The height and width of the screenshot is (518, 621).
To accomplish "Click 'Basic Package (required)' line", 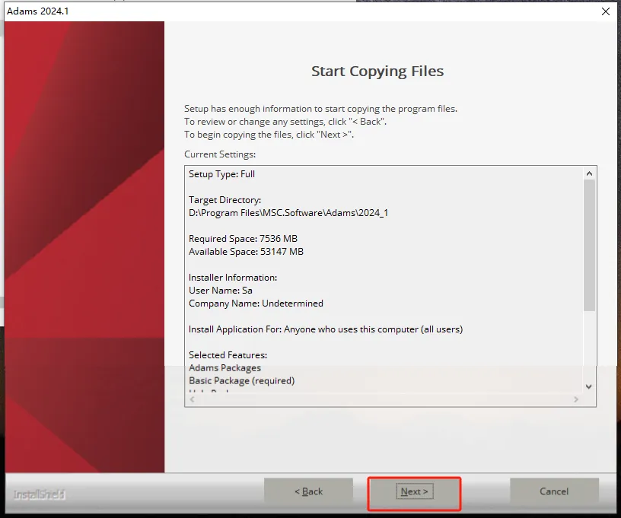I will 241,380.
